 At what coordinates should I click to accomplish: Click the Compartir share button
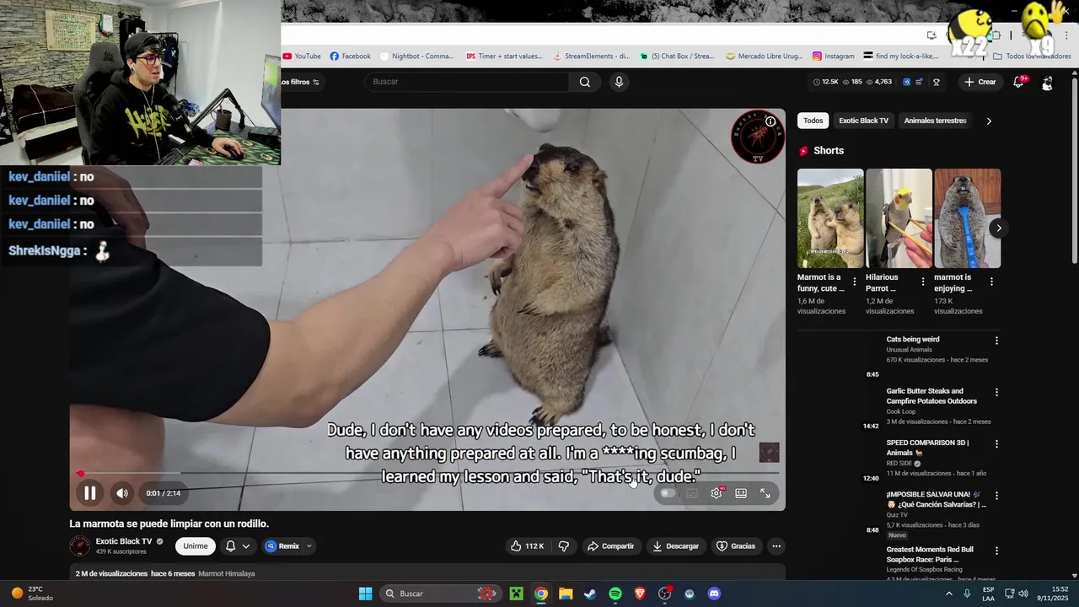pyautogui.click(x=610, y=546)
